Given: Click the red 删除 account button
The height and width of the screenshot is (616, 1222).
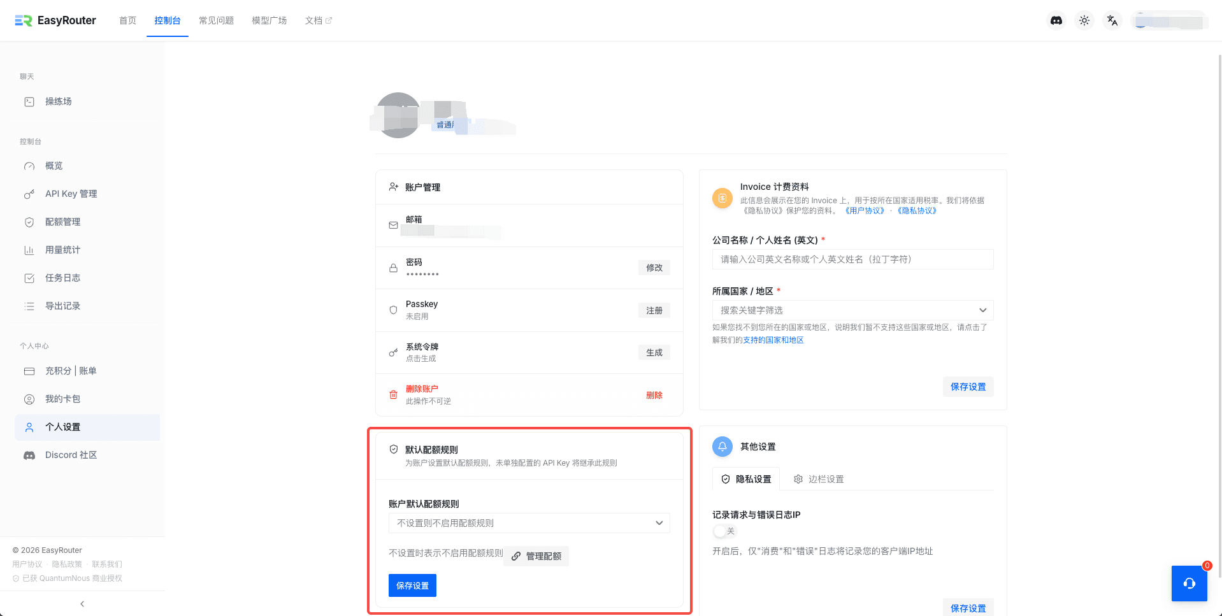Looking at the screenshot, I should click(654, 395).
